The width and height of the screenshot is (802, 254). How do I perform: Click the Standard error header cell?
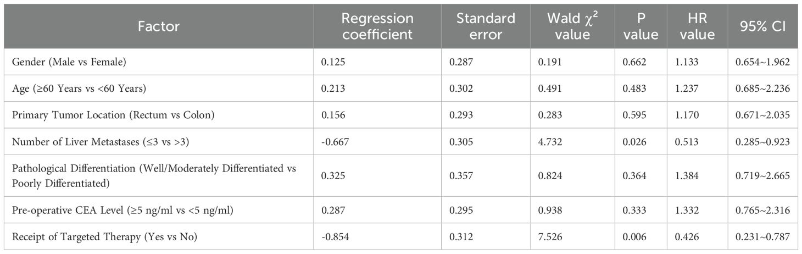[486, 26]
